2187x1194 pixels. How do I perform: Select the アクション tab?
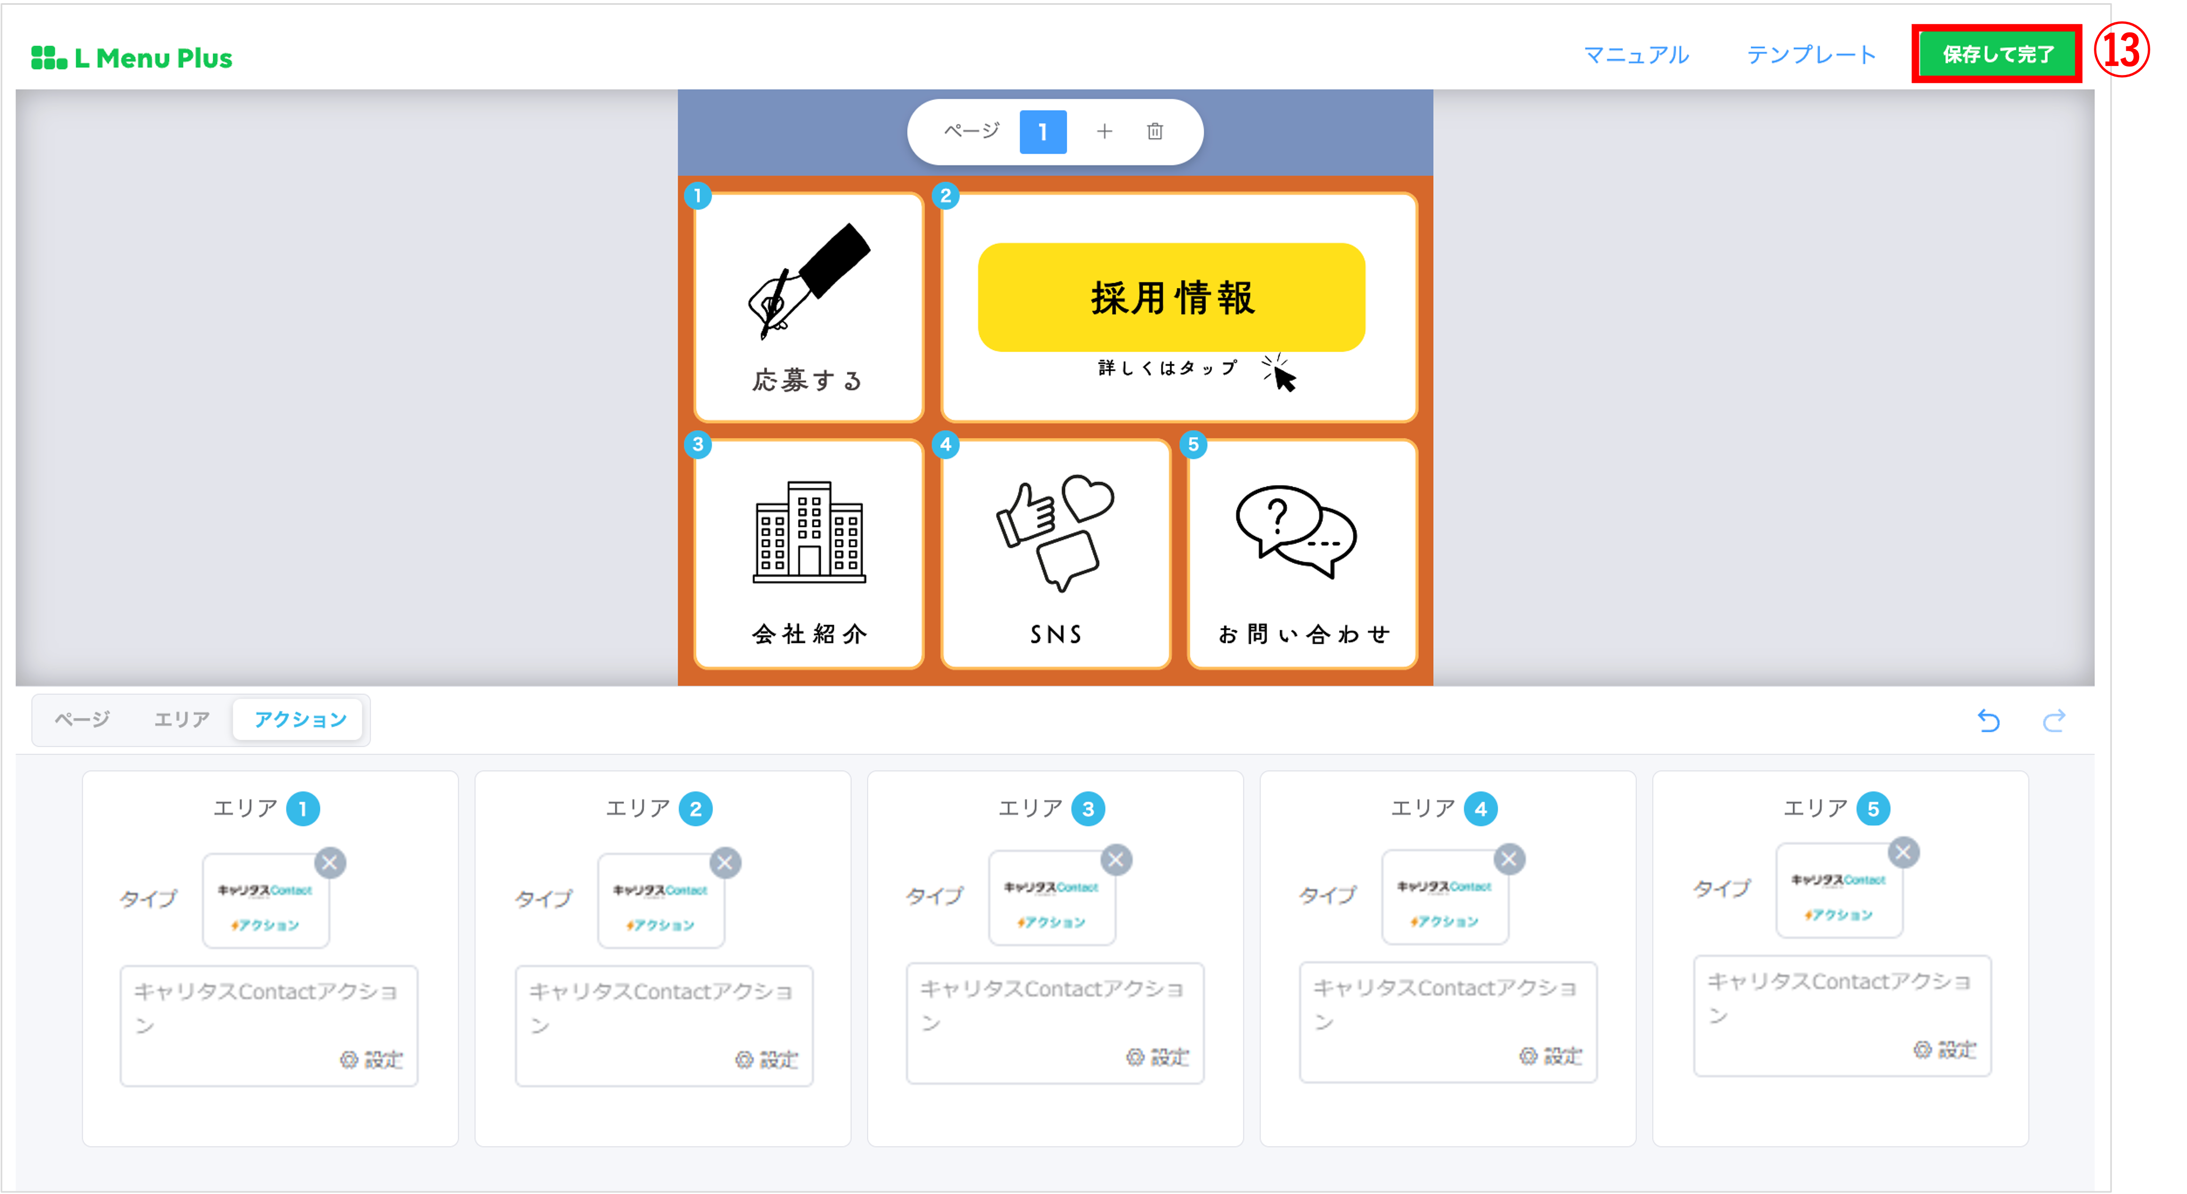click(301, 720)
